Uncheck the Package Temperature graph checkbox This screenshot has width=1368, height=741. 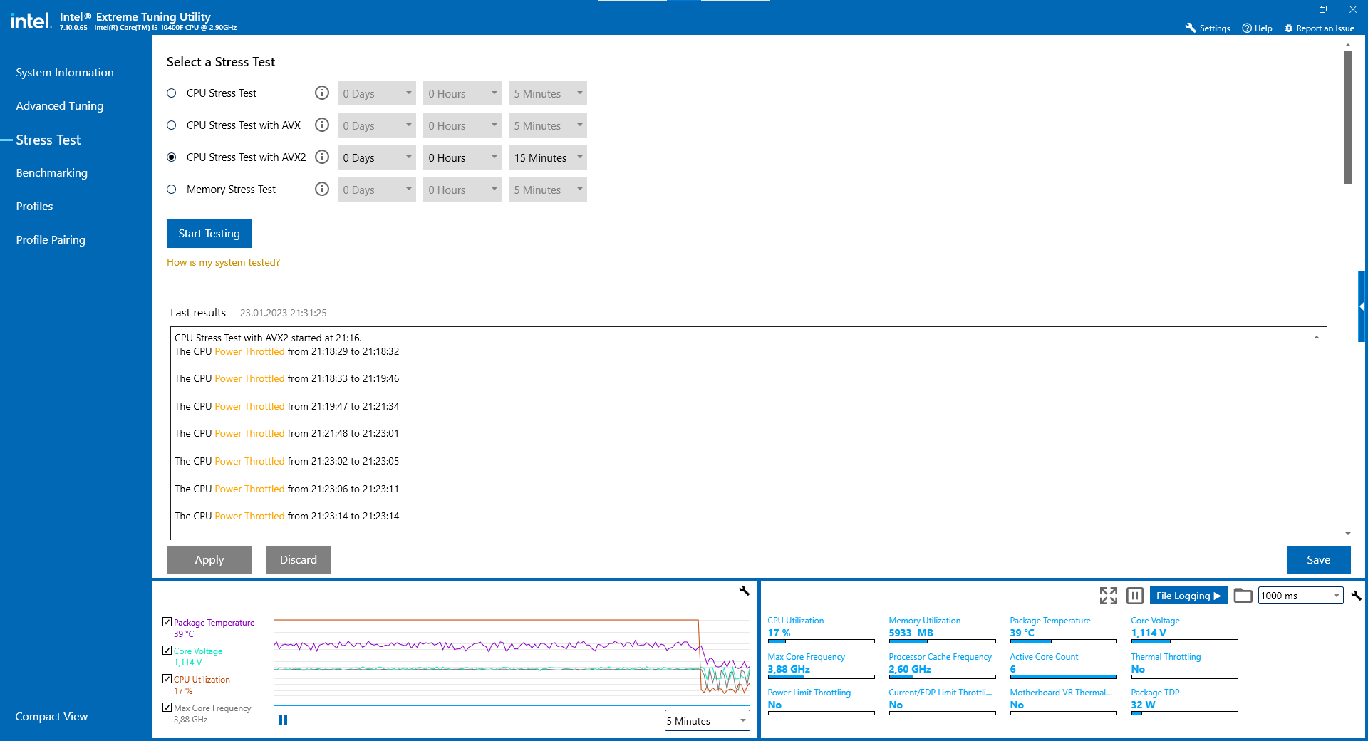coord(167,622)
